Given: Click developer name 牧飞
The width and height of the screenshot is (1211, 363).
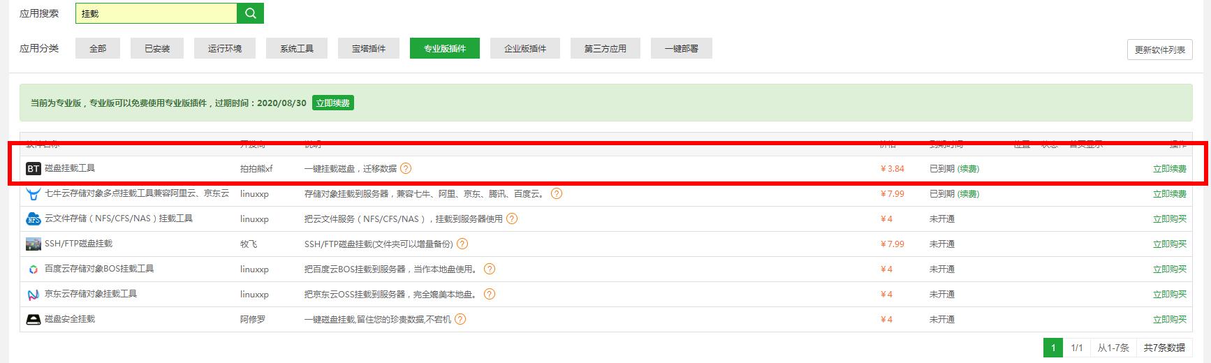Looking at the screenshot, I should pyautogui.click(x=249, y=244).
